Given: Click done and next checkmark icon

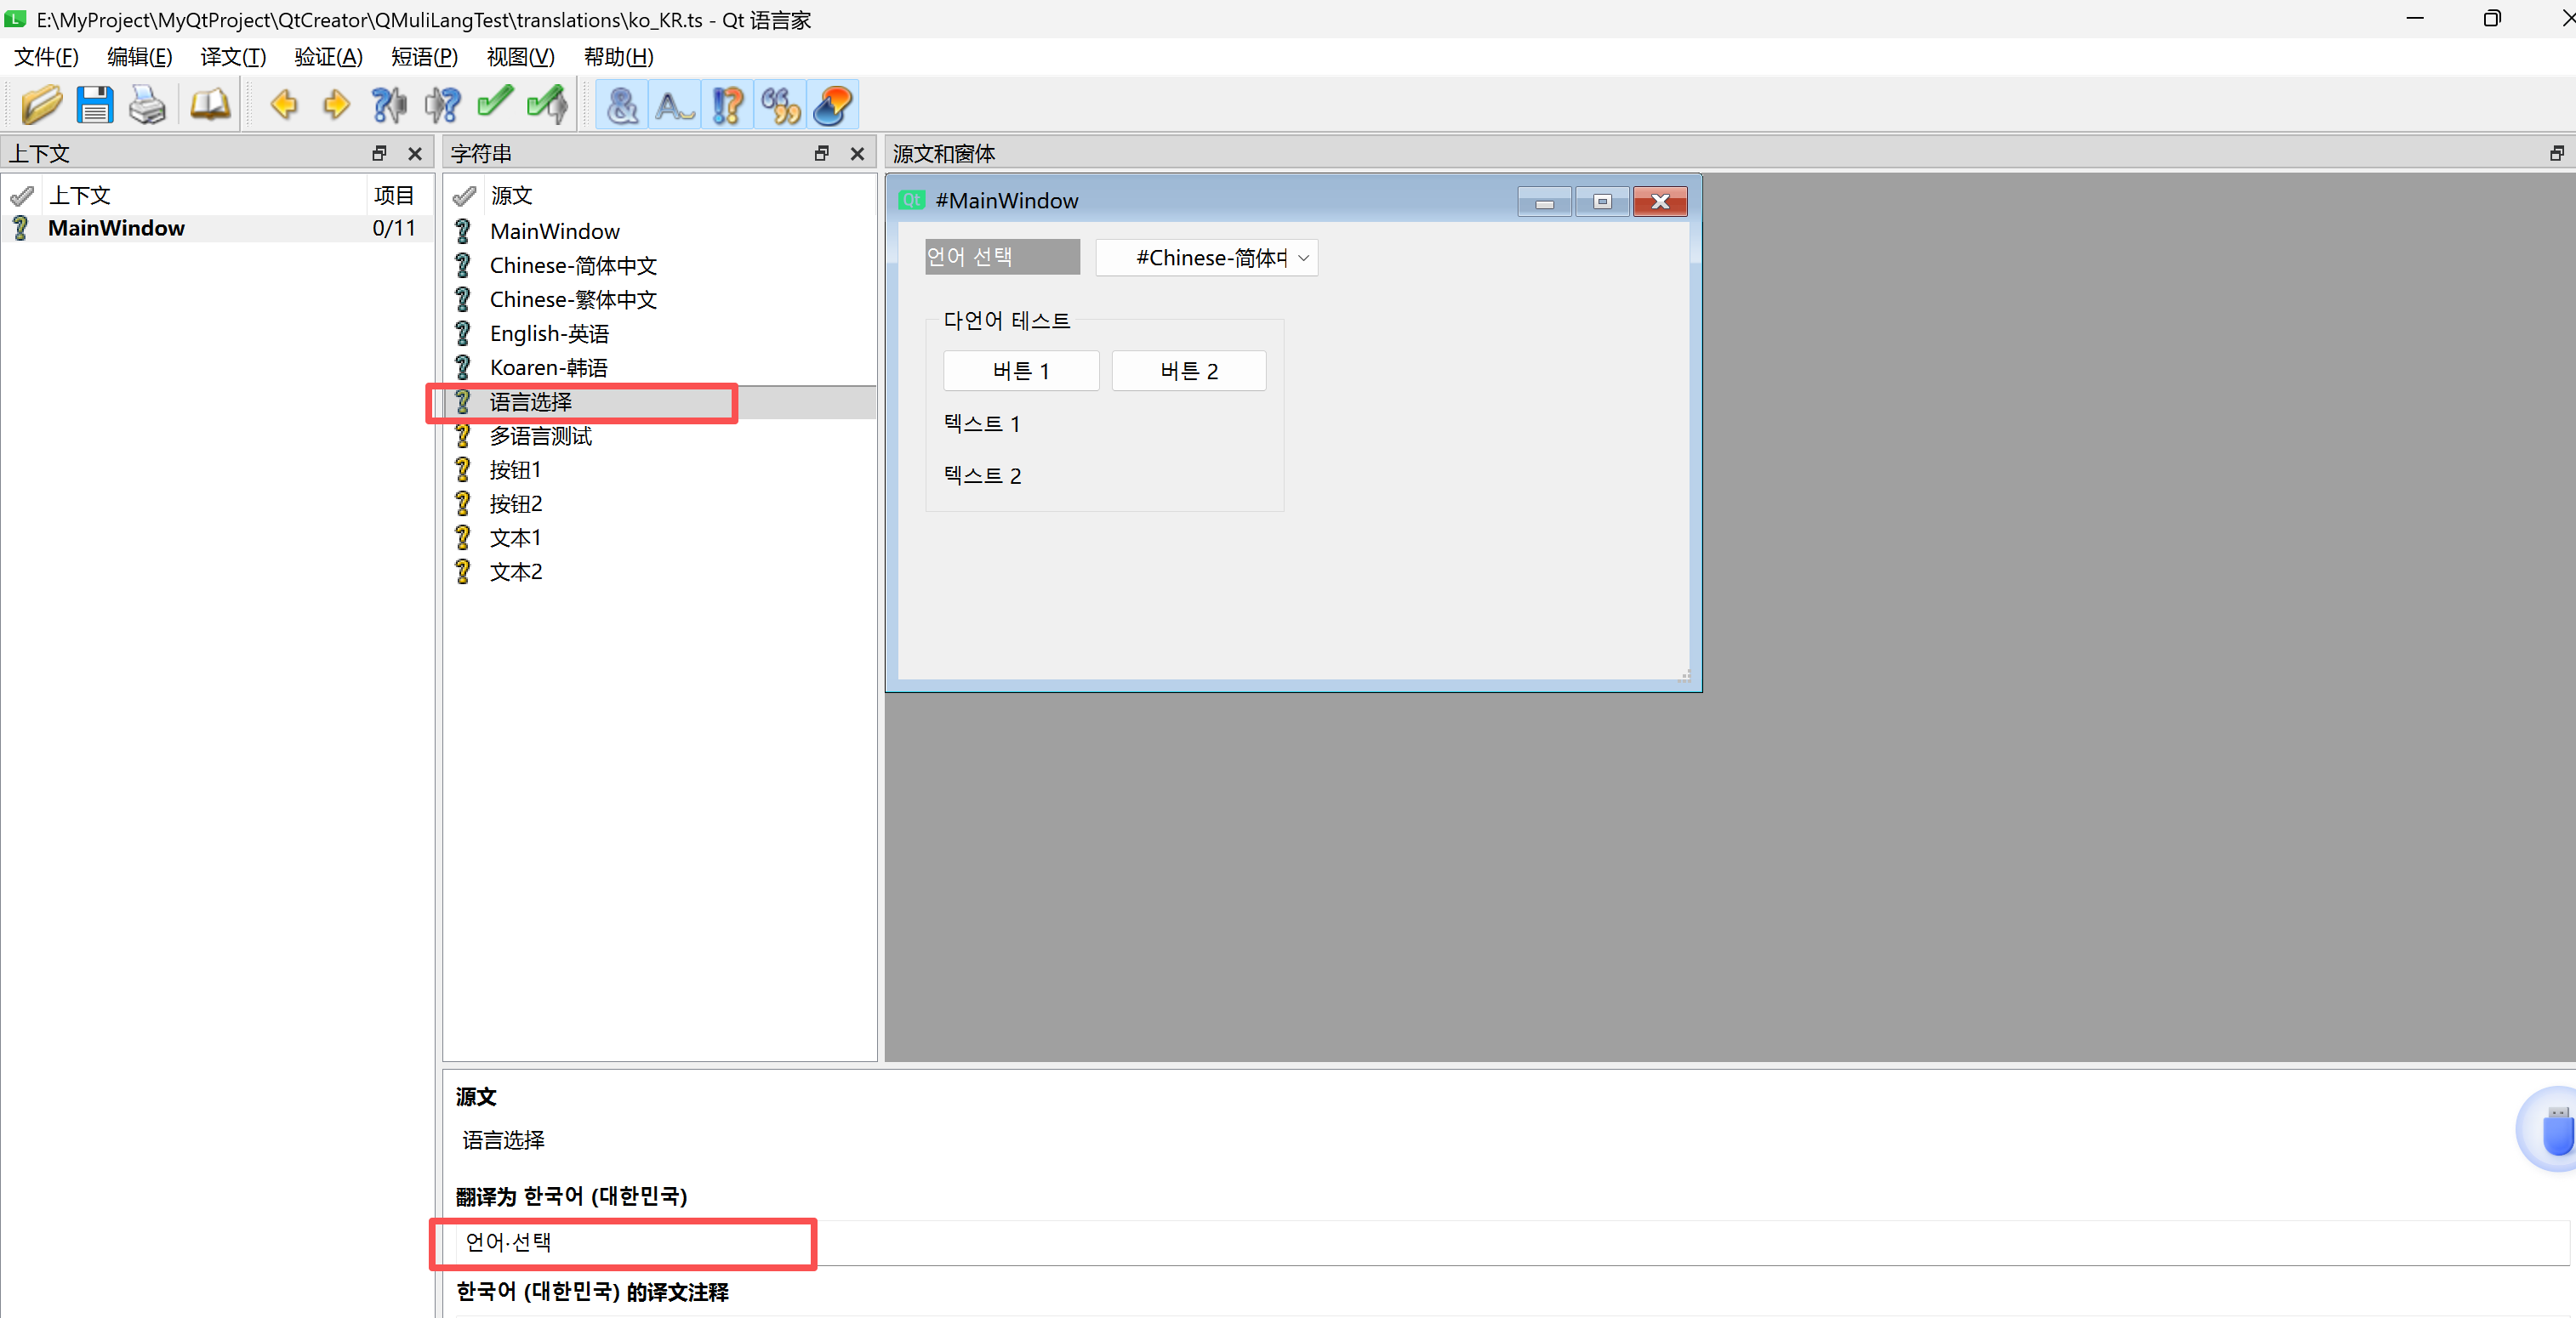Looking at the screenshot, I should click(x=547, y=105).
